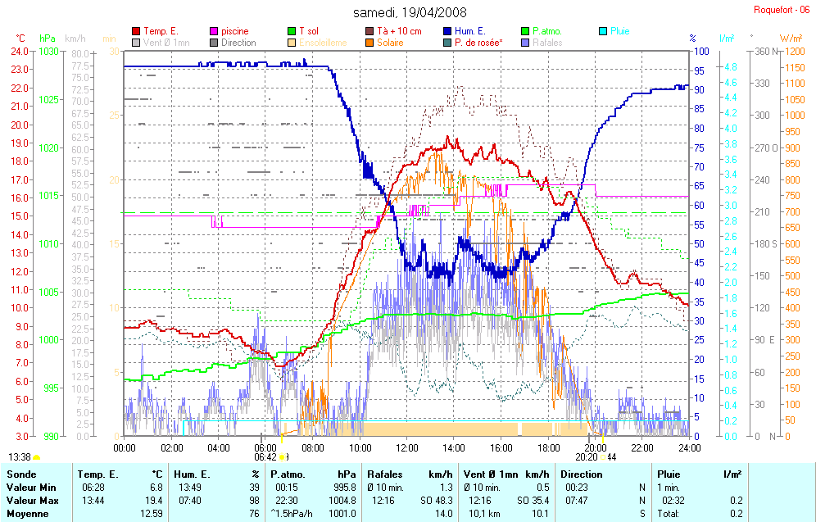The image size is (816, 522).
Task: Click the minimum wind value '0.5'
Action: (x=543, y=488)
